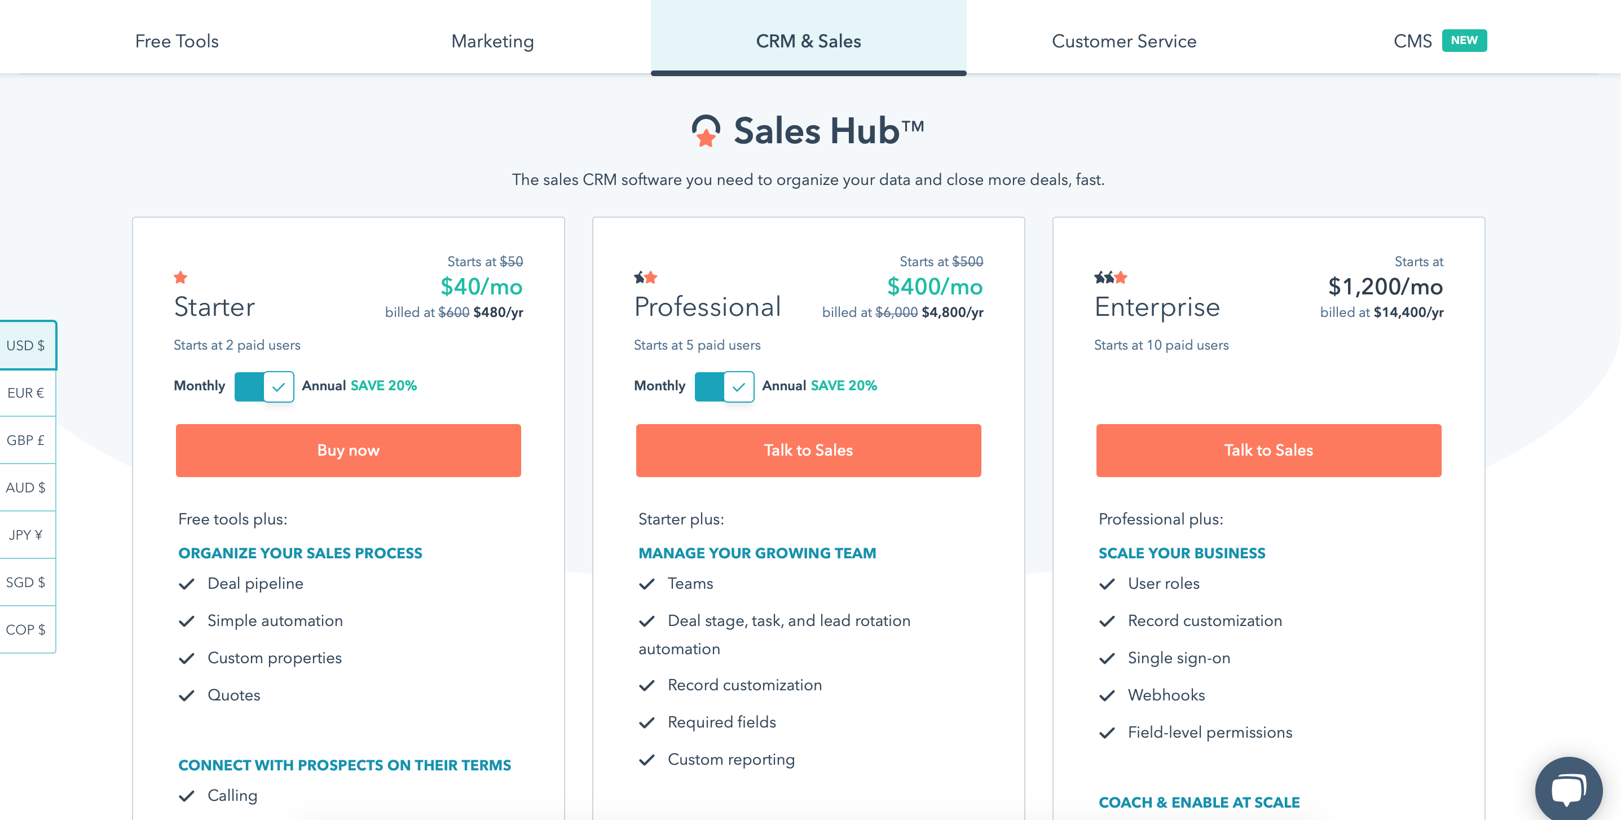This screenshot has width=1621, height=820.
Task: Click Talk to Sales under Enterprise
Action: pyautogui.click(x=1268, y=451)
